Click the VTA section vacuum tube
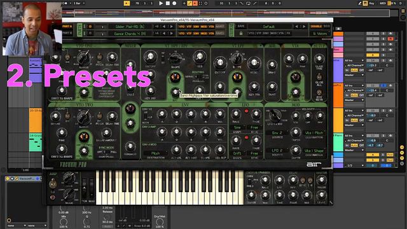 [295, 77]
